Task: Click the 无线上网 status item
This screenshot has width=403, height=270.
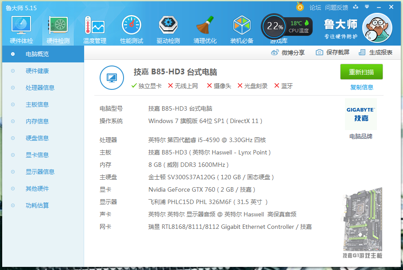Action: [183, 86]
